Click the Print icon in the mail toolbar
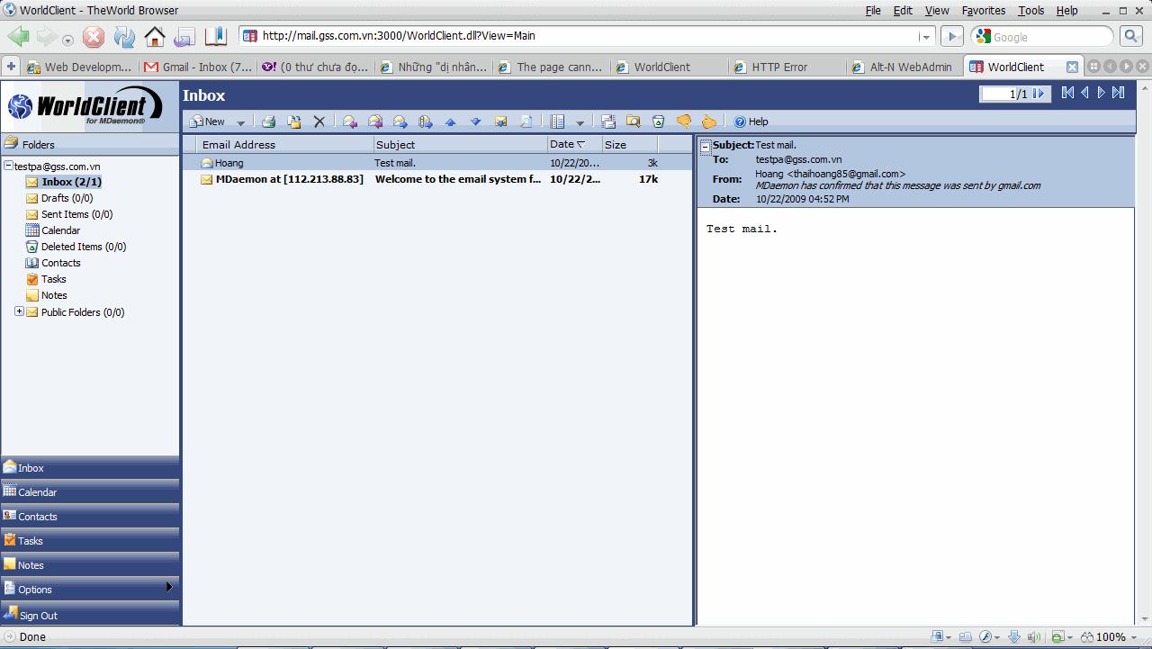1152x649 pixels. click(x=268, y=122)
